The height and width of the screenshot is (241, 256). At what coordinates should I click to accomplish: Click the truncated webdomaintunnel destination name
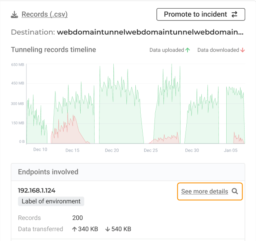[x=150, y=32]
